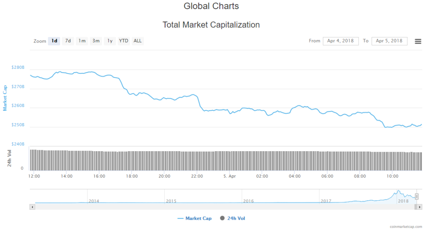Edit the From date field
This screenshot has height=229, width=426.
pyautogui.click(x=340, y=41)
